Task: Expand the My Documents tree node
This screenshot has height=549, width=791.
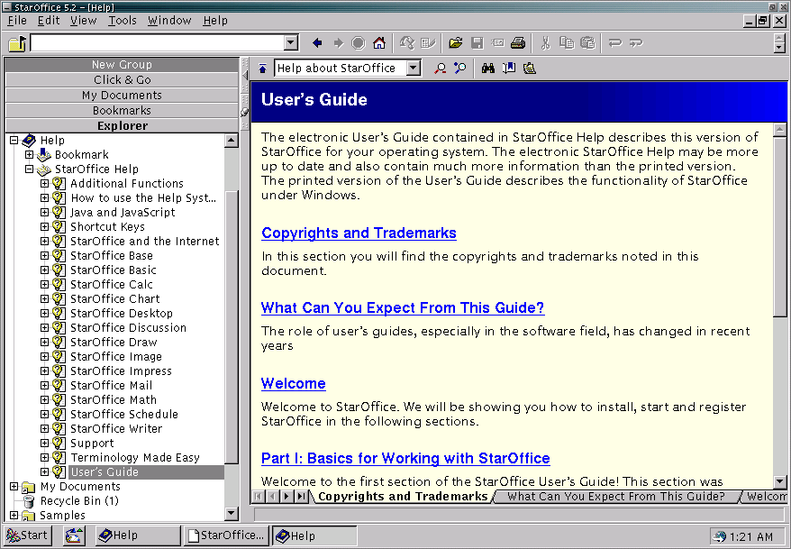Action: [14, 486]
